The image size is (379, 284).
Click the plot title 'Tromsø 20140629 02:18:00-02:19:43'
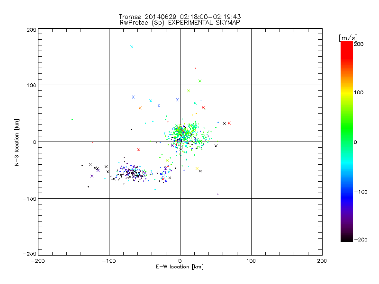tap(180, 17)
